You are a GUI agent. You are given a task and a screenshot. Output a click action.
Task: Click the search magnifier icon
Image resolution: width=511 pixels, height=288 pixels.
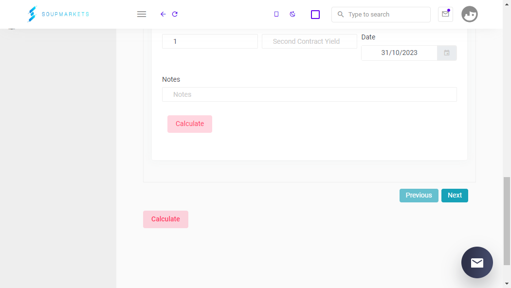[341, 14]
